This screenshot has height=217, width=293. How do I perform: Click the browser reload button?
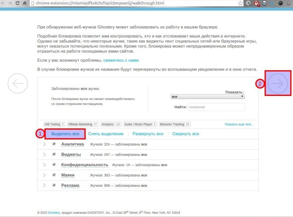point(17,3)
